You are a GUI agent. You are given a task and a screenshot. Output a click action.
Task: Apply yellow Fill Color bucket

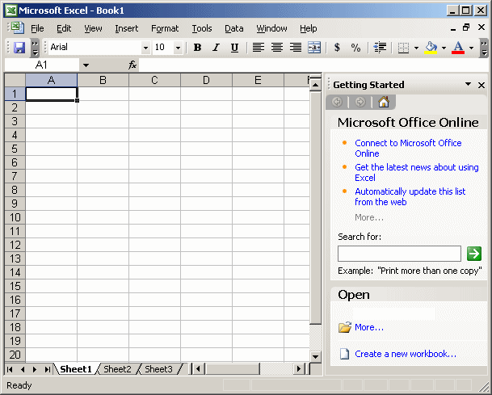pos(431,48)
